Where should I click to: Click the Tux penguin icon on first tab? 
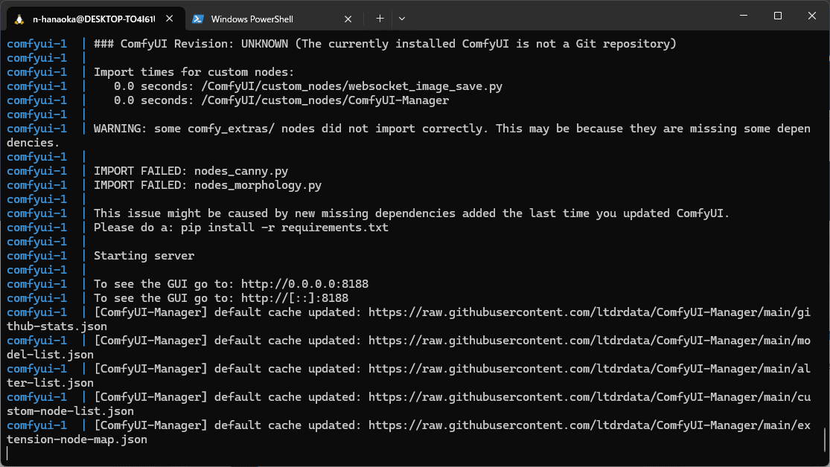(19, 19)
